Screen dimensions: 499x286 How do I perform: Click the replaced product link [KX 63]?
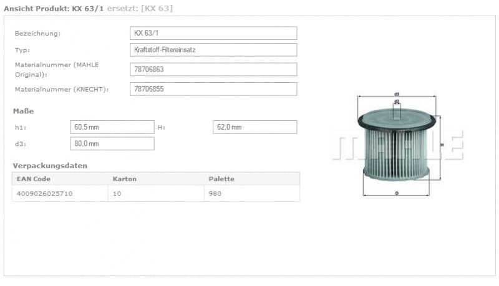coord(157,8)
